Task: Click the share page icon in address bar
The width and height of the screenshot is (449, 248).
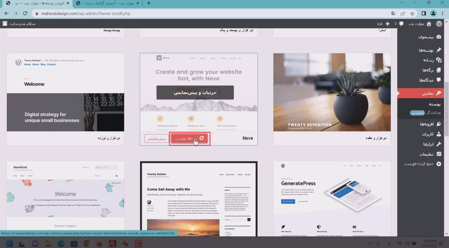Action: 403,14
